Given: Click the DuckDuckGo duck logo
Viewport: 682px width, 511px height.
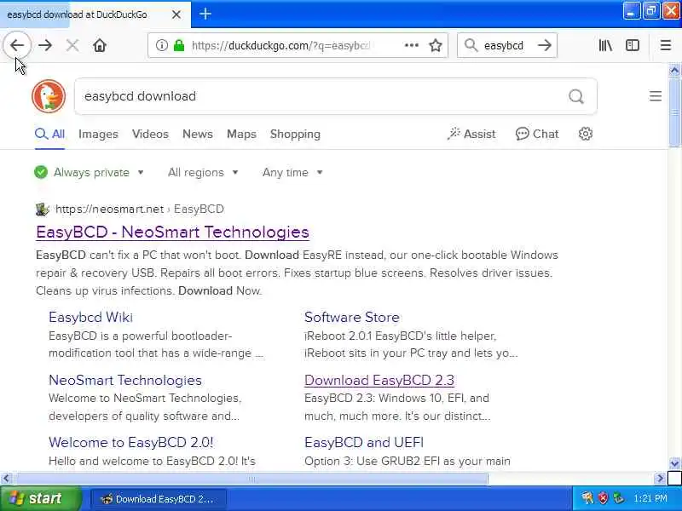Looking at the screenshot, I should (49, 96).
